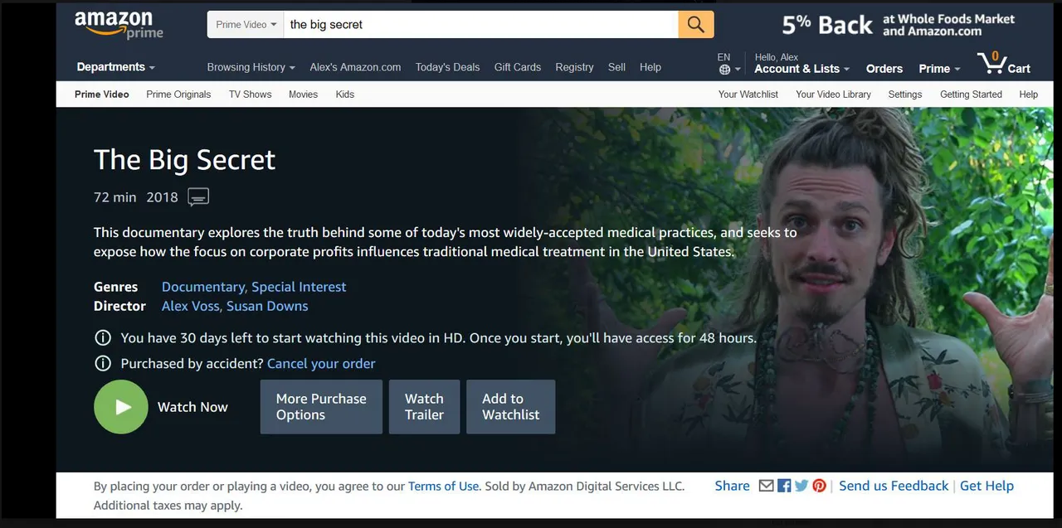Open the Registry link
This screenshot has width=1062, height=528.
[x=574, y=67]
